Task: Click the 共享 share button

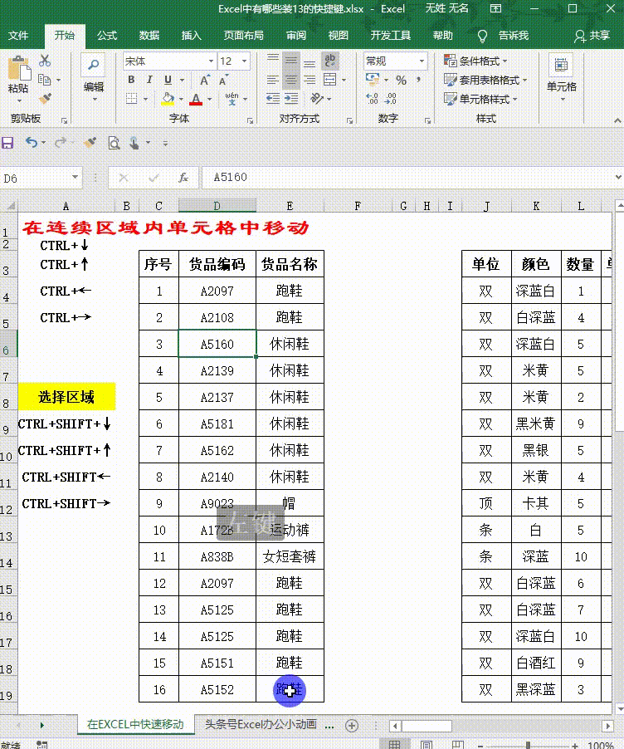Action: point(592,36)
